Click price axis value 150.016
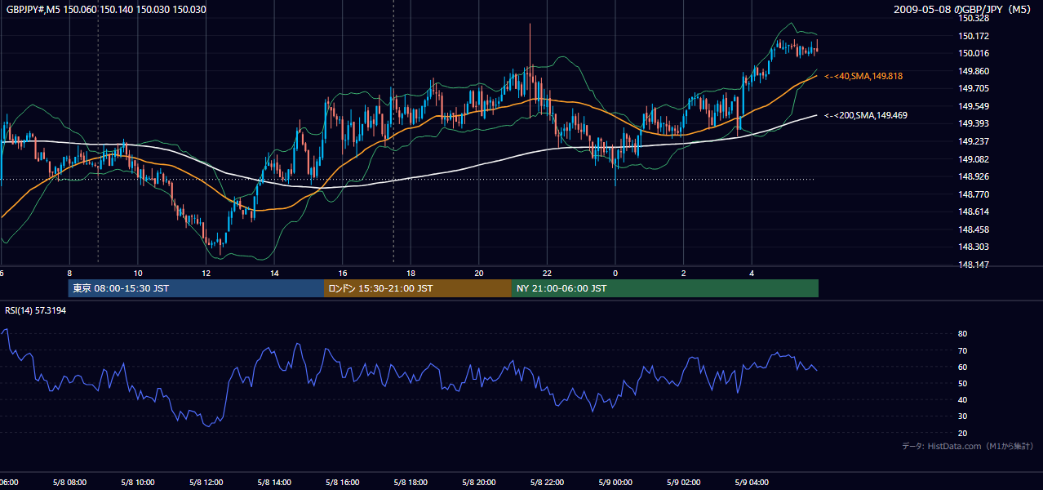 coord(973,53)
